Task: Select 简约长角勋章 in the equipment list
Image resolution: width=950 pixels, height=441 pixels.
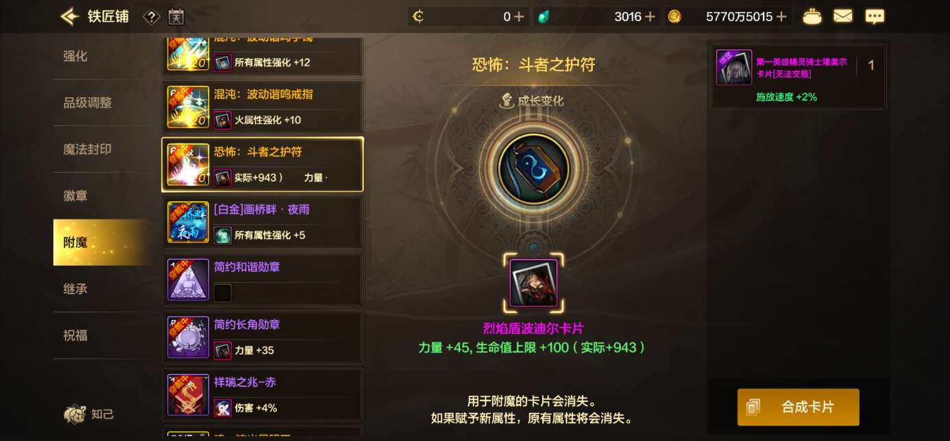Action: tap(263, 337)
